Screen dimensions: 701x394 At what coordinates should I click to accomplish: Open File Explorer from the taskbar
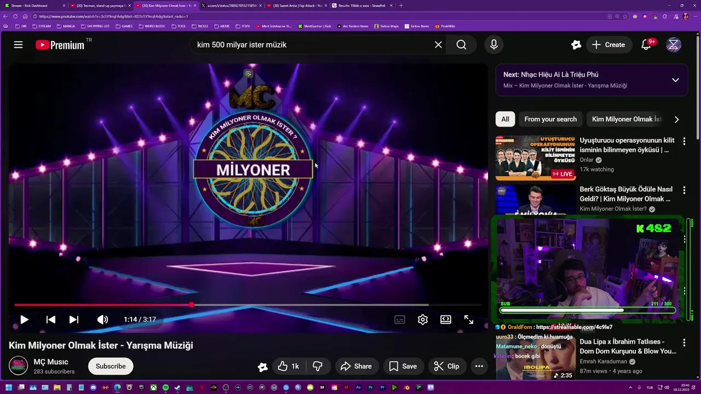tap(57, 387)
